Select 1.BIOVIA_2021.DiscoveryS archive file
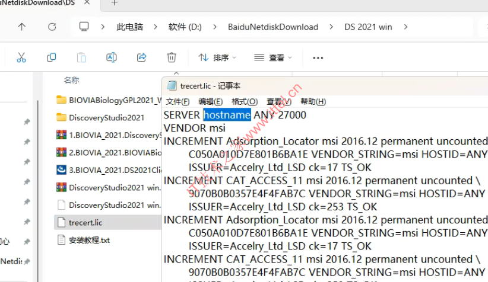Image resolution: width=488 pixels, height=282 pixels. pos(109,135)
